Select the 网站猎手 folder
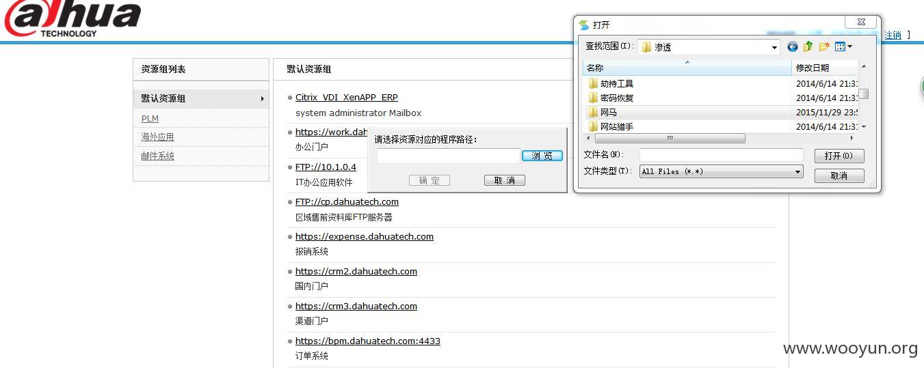Screen dimensions: 924x368 coord(617,126)
